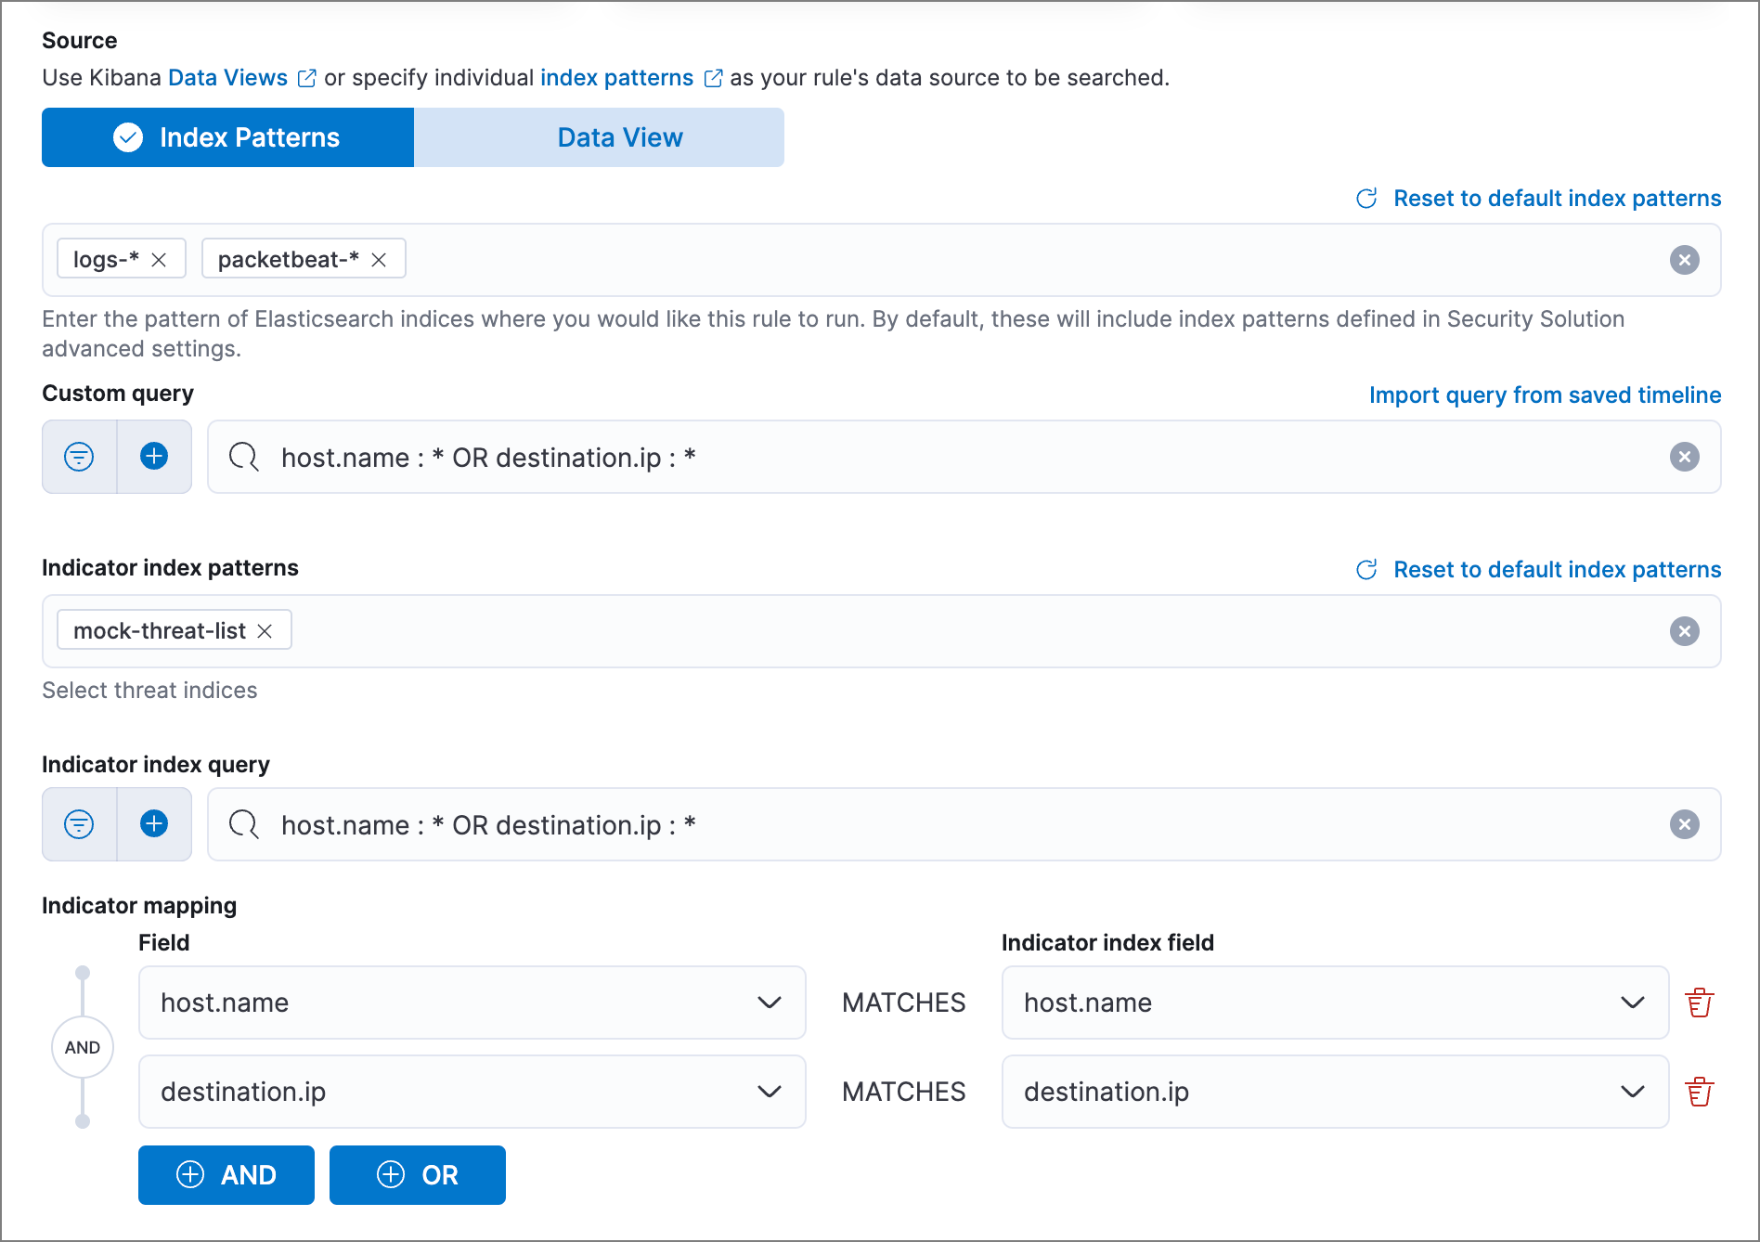Toggle the AND connector between mapping rows
Screen dimensions: 1760x1242
click(83, 1047)
